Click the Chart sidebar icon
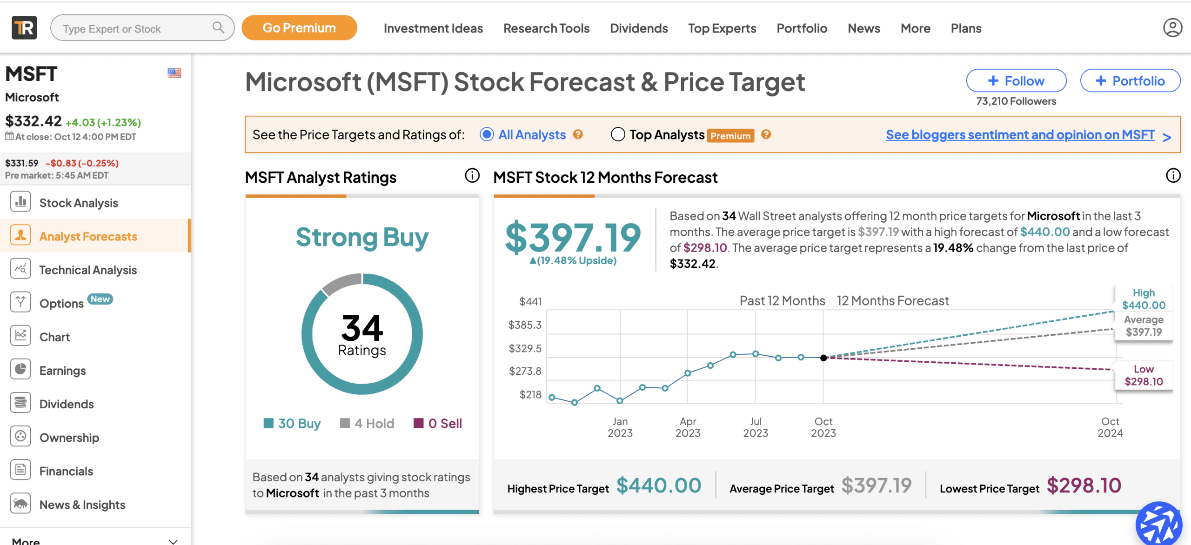Screen dimensions: 1191x545 20,336
